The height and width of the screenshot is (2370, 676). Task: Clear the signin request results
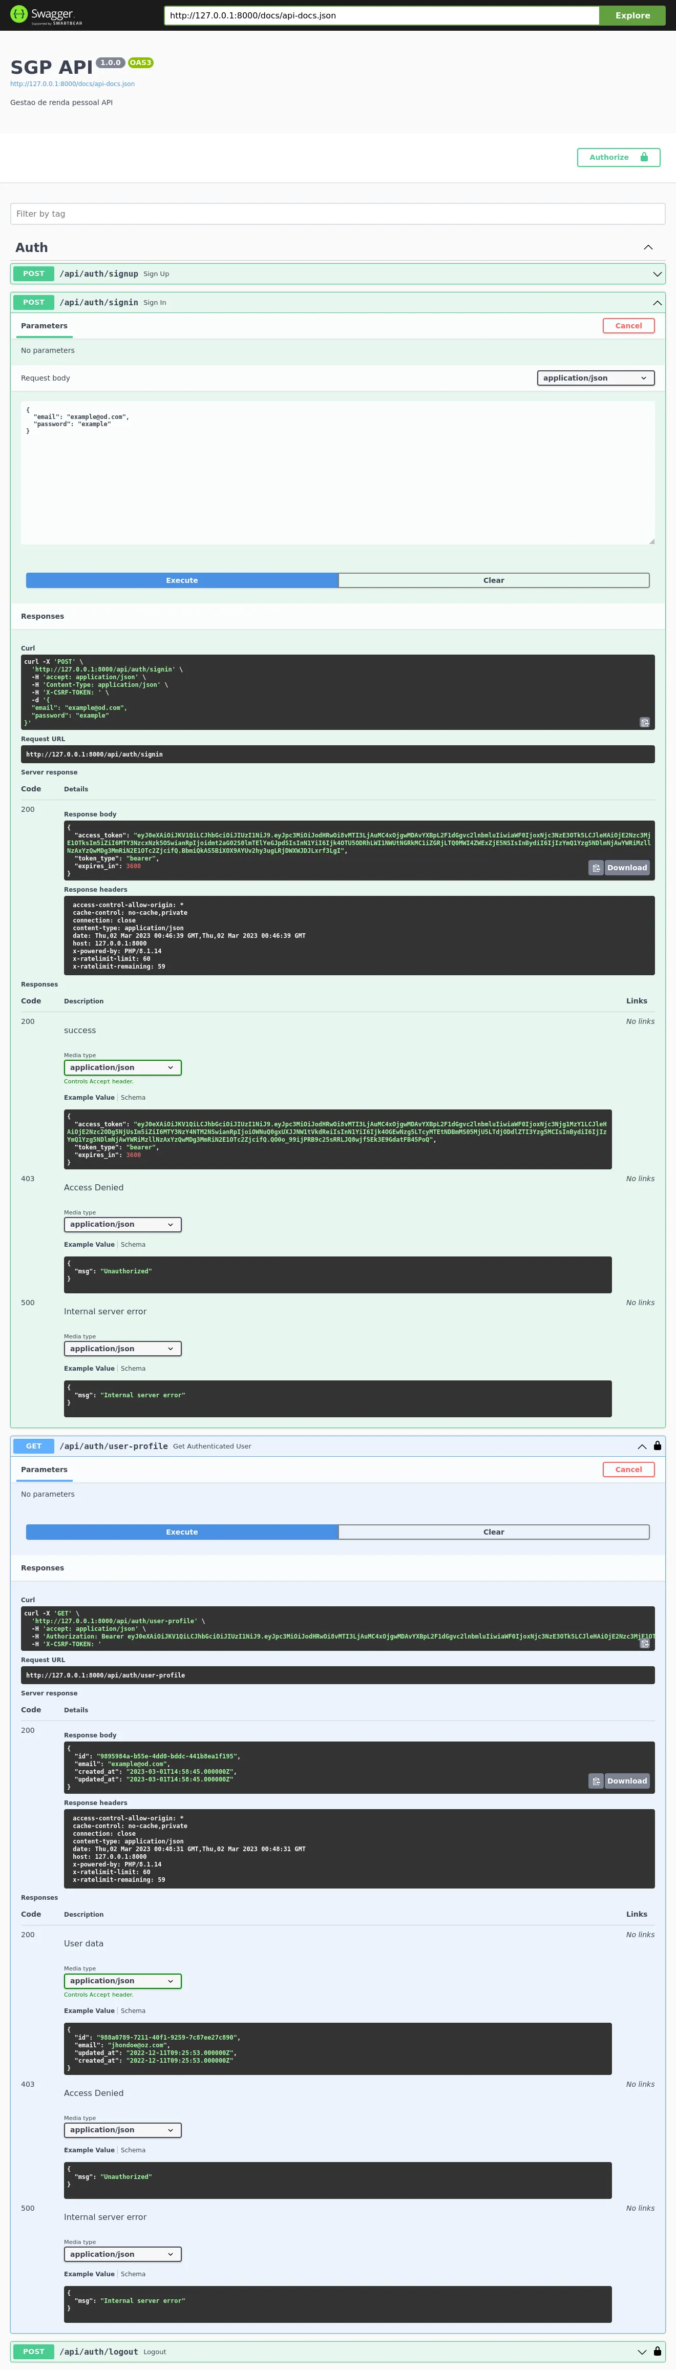coord(494,580)
